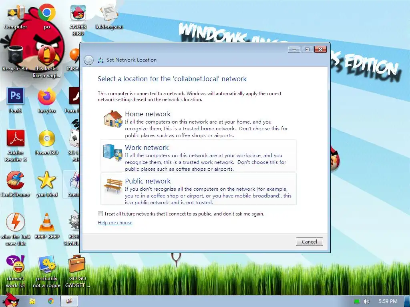Open Chrome from the taskbar
Screen dimensions: 410x307
click(x=51, y=301)
